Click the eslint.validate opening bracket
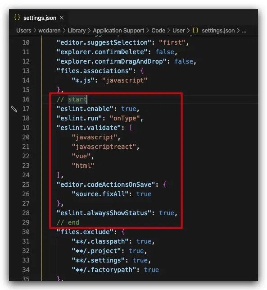This screenshot has width=267, height=290. point(131,128)
